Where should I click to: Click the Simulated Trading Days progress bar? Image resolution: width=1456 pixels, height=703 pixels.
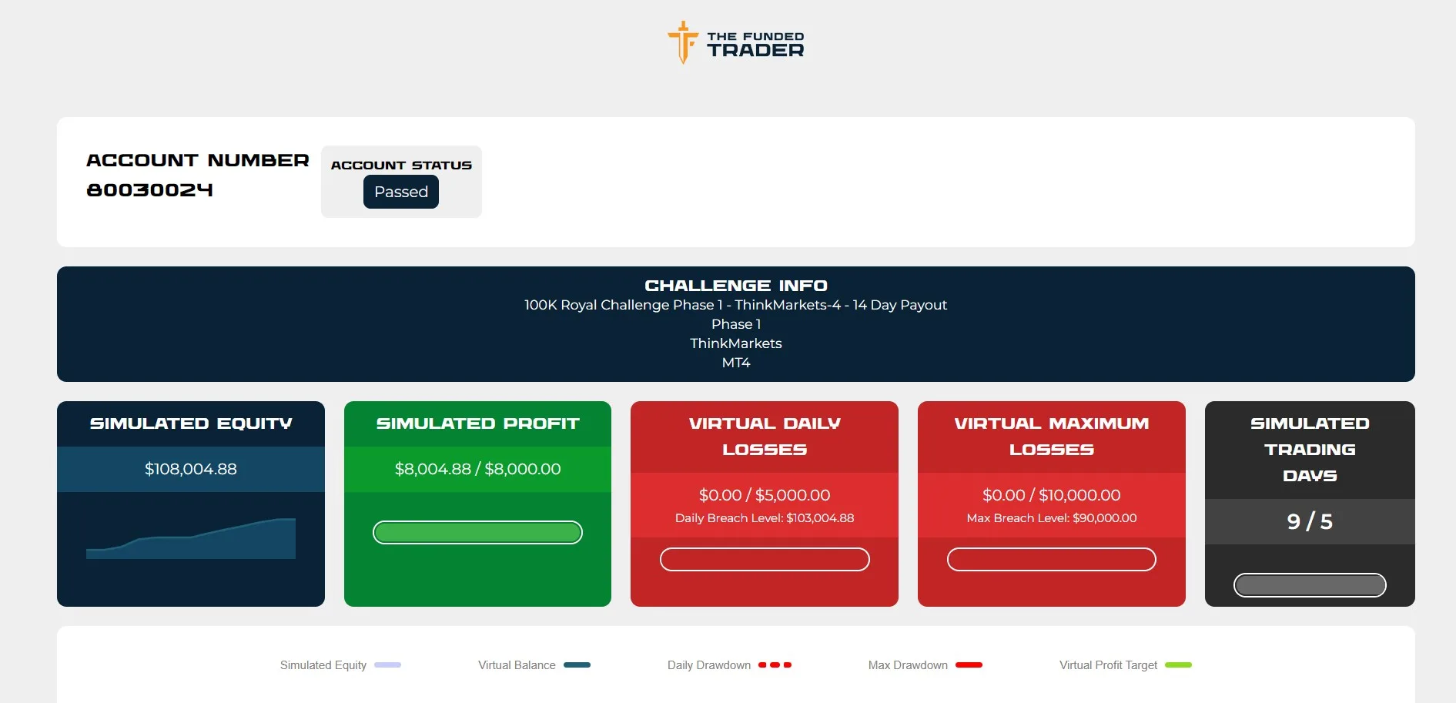click(x=1309, y=585)
